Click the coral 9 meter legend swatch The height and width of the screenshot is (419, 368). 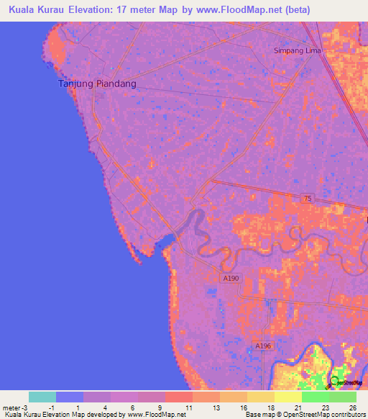point(179,397)
